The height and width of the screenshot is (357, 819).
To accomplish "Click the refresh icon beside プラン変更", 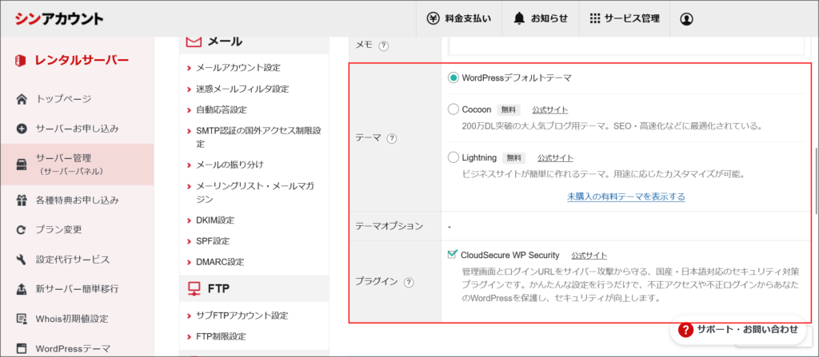I will [22, 230].
